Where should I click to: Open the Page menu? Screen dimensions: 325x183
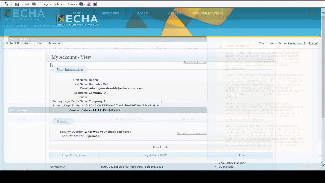(47, 4)
